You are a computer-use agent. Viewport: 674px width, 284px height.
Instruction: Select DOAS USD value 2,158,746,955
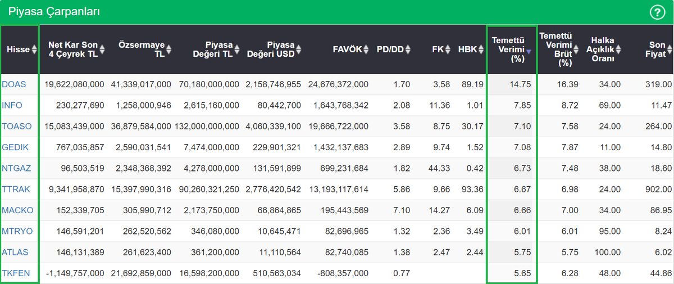pyautogui.click(x=274, y=84)
